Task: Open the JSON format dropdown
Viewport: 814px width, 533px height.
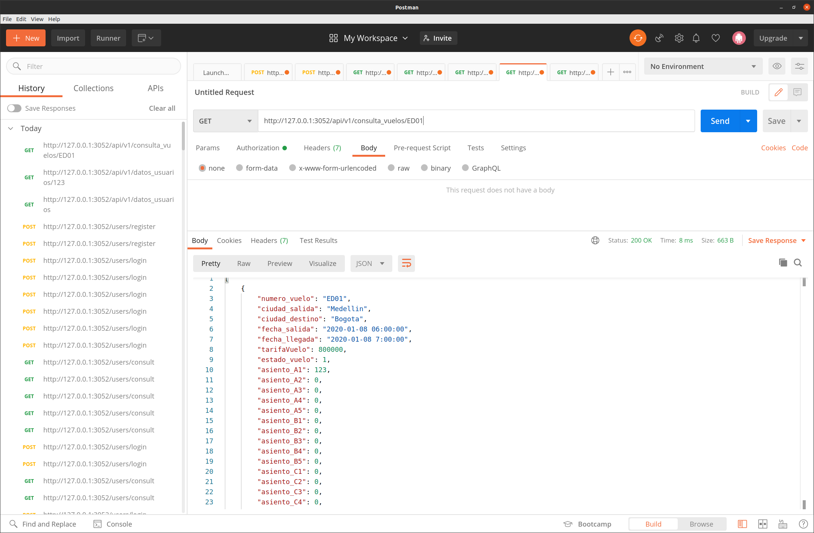Action: pyautogui.click(x=371, y=263)
